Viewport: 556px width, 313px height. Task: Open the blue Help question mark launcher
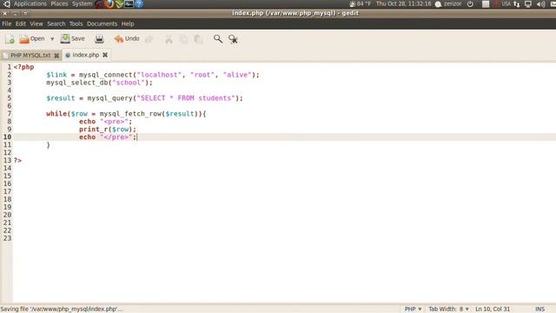pos(139,3)
